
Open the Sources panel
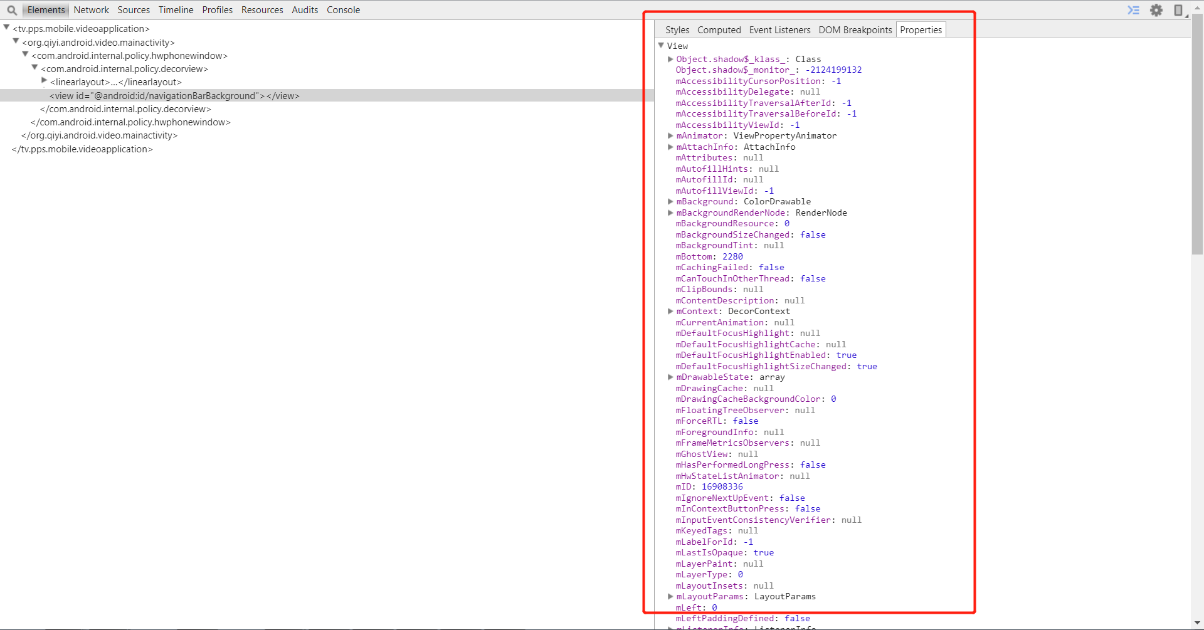(134, 10)
